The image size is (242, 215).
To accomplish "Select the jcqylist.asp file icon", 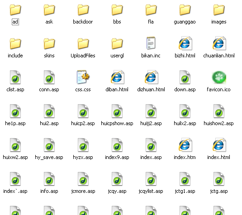I will click(151, 179).
